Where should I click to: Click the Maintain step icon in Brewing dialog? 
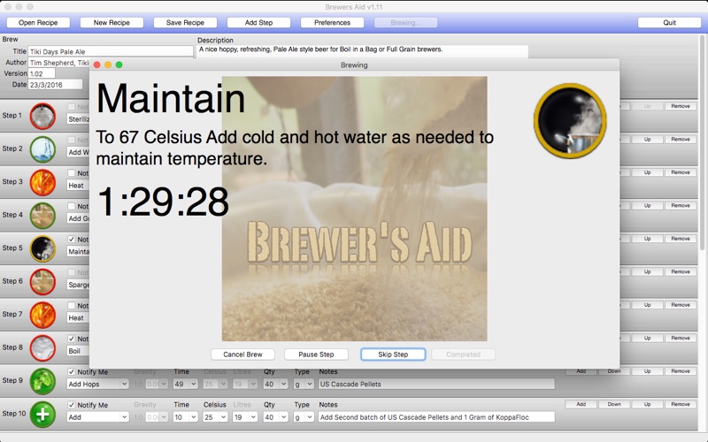(x=569, y=120)
